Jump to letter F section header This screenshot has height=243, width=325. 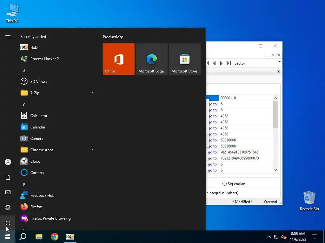click(x=24, y=184)
